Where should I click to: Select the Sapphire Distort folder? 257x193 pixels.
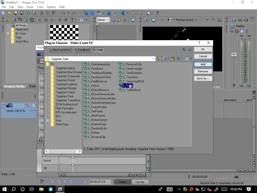[x=66, y=80]
